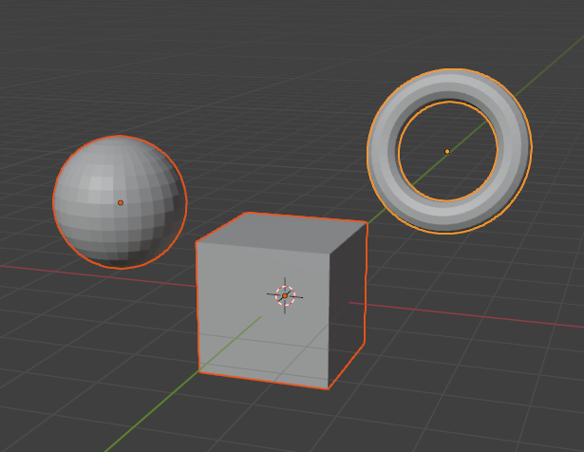Click the 3D cursor on the cube
This screenshot has width=584, height=452.
[285, 295]
